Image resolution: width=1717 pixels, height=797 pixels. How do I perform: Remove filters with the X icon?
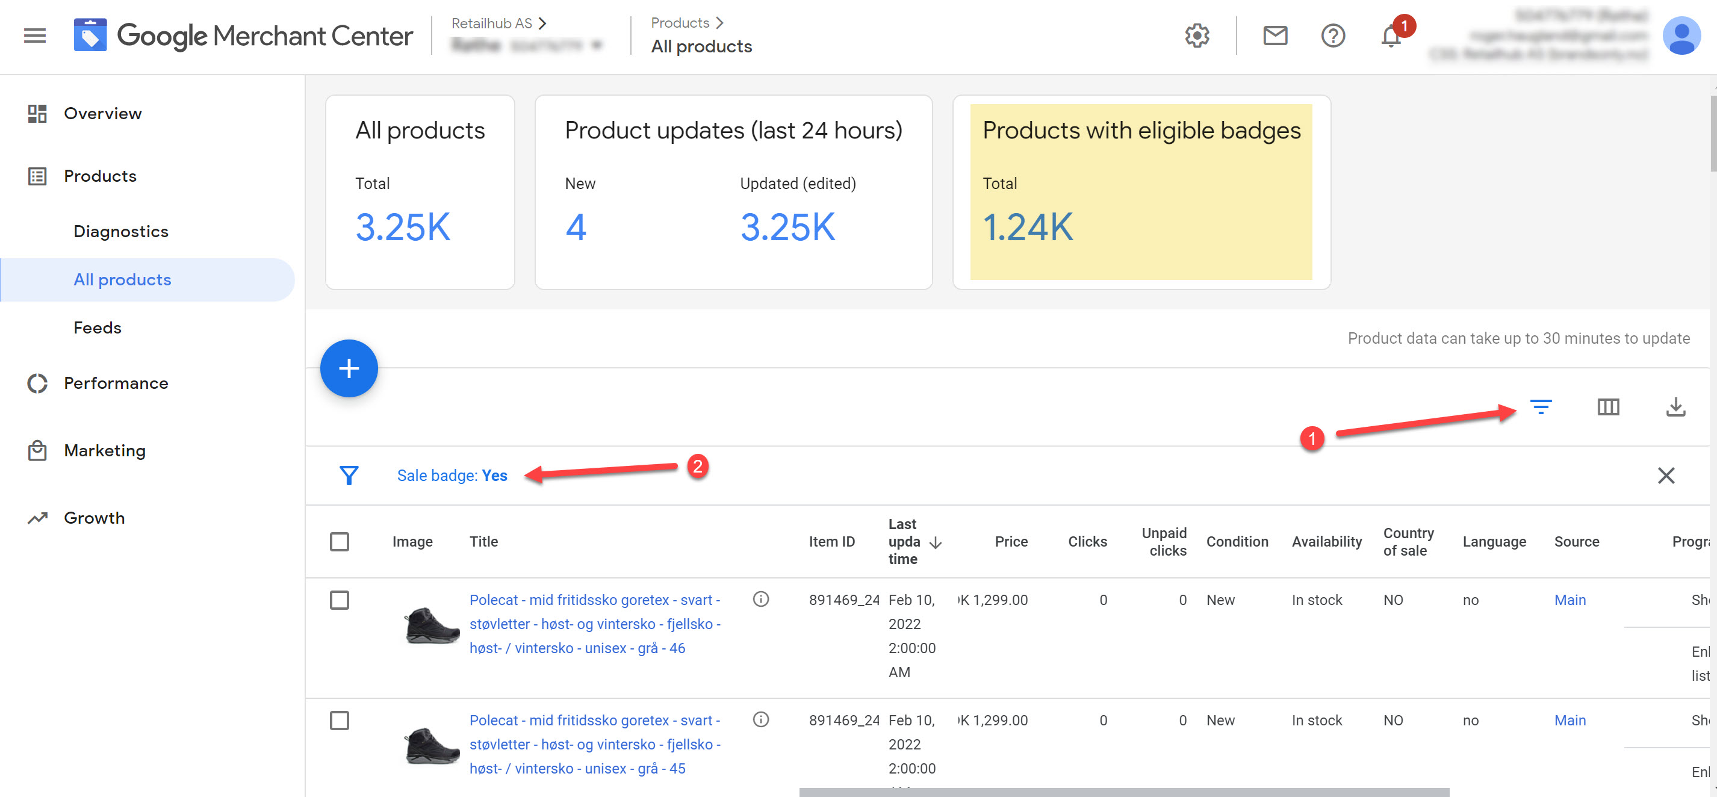point(1666,475)
